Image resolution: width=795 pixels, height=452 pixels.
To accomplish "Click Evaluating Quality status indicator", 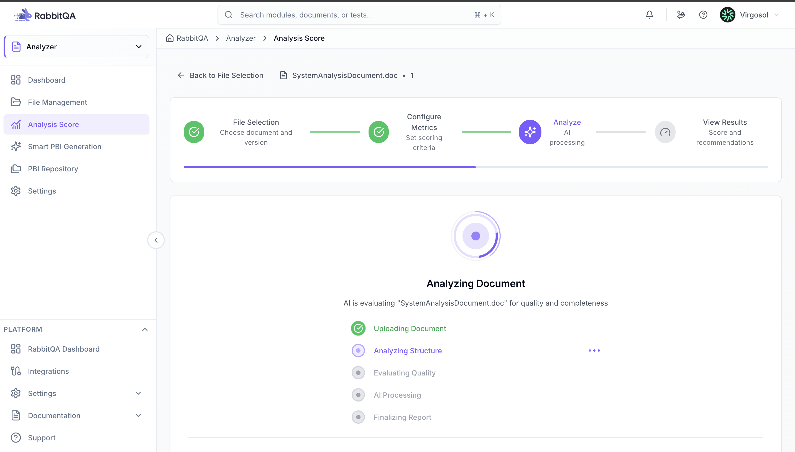I will tap(358, 372).
